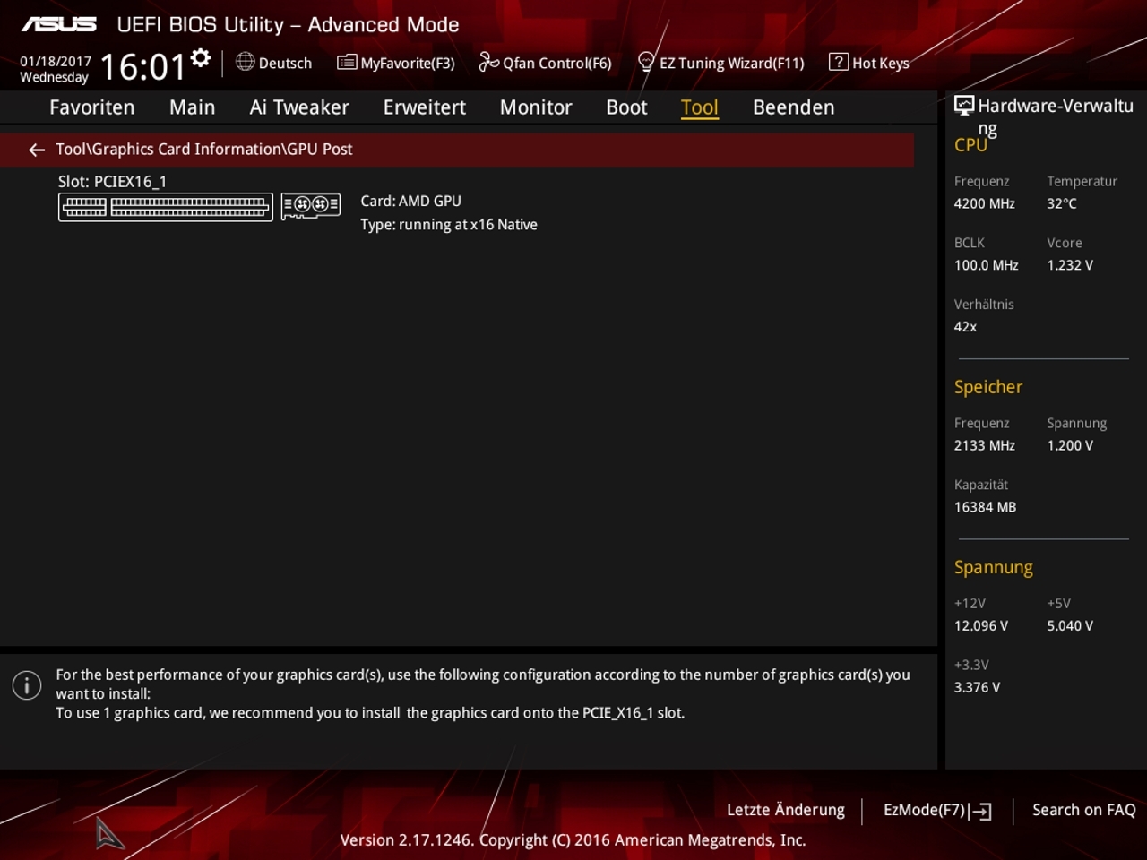Viewport: 1147px width, 860px height.
Task: Click the Spannung section heading
Action: pyautogui.click(x=994, y=568)
